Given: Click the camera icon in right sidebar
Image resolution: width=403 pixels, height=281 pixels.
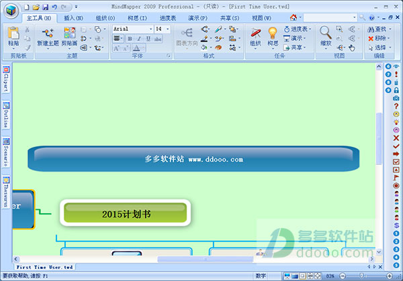Looking at the screenshot, I should click(396, 98).
